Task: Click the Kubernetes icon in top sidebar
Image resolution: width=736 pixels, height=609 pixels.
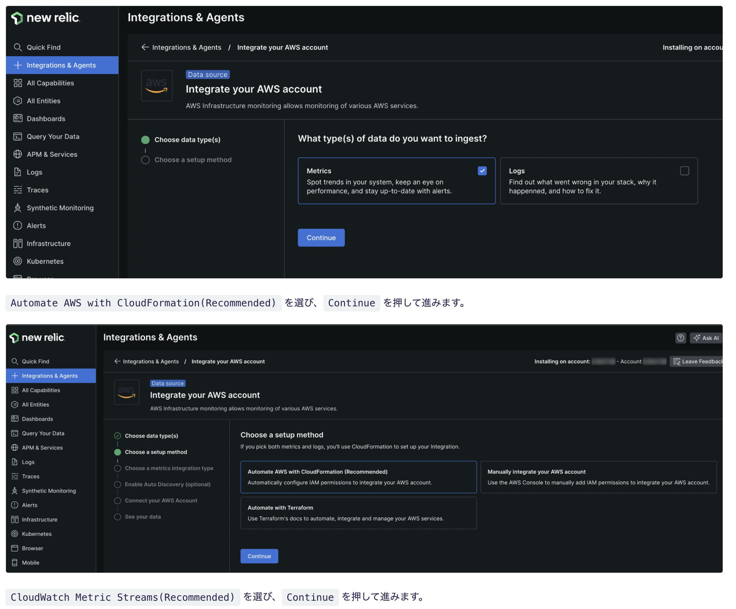Action: [x=18, y=261]
